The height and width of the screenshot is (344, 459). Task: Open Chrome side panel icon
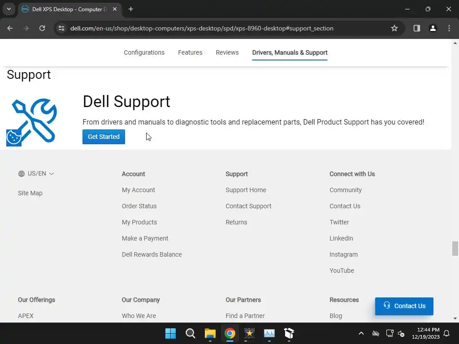coord(416,28)
